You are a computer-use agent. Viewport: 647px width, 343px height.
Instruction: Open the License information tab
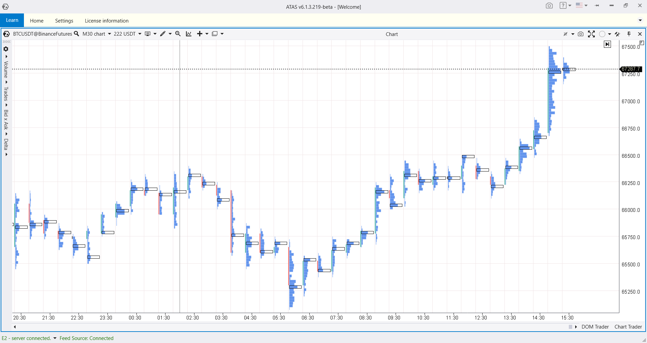click(106, 21)
